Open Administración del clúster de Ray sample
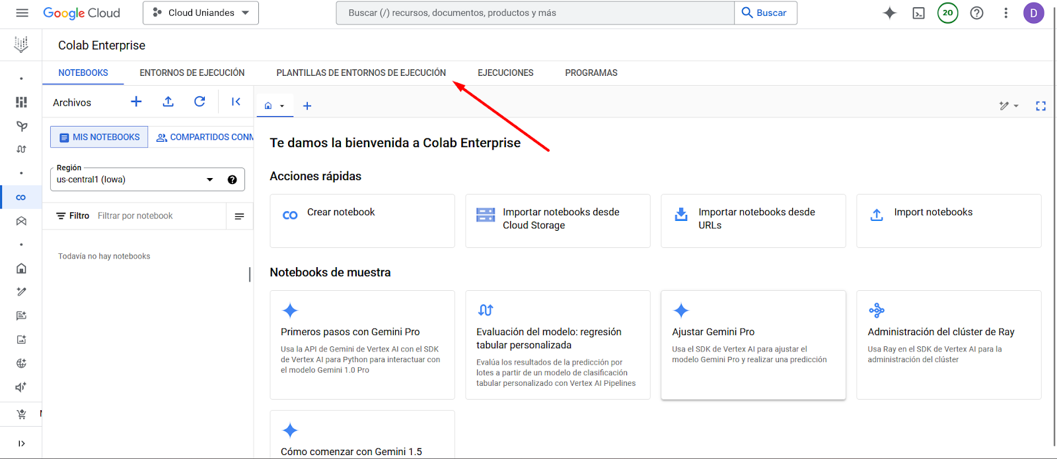Screen dimensions: 1057x459 coord(949,345)
